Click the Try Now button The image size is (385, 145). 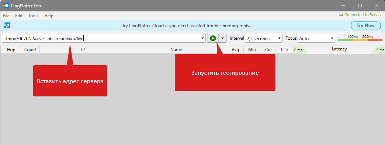[x=365, y=25]
